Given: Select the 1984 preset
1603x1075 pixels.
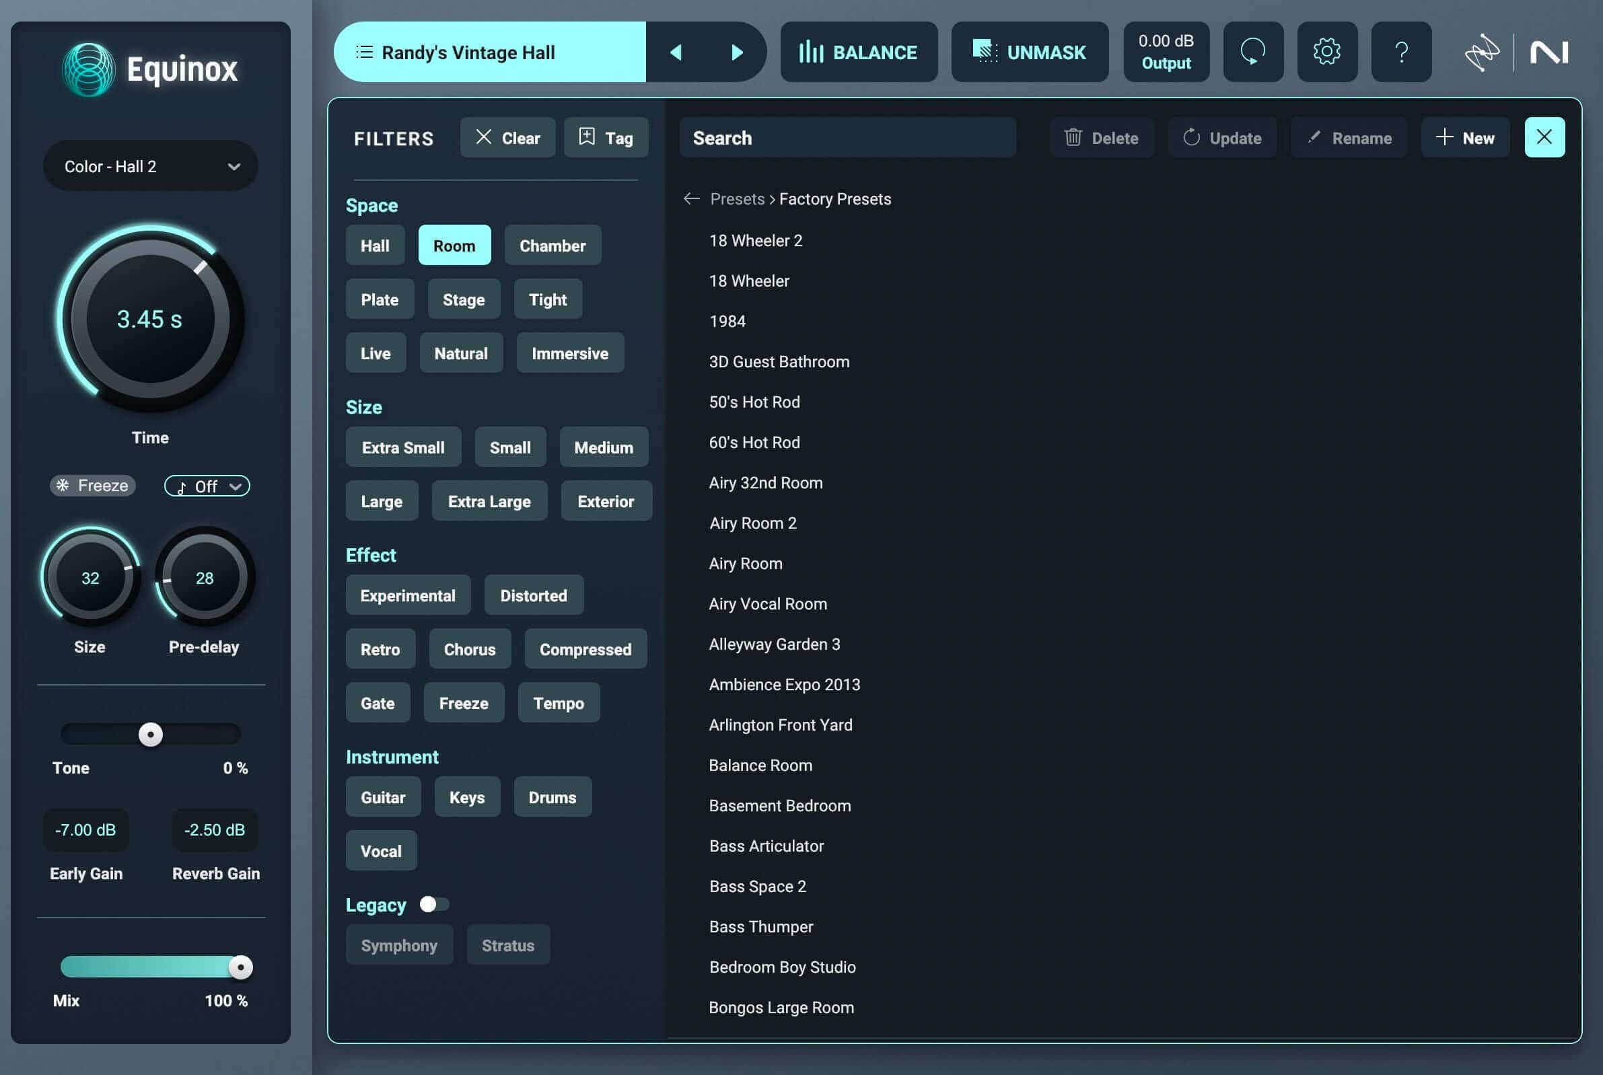Looking at the screenshot, I should pyautogui.click(x=727, y=322).
